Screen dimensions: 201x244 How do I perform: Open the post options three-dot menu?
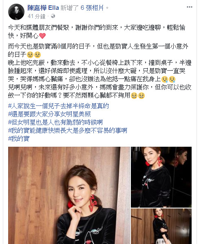(x=189, y=7)
